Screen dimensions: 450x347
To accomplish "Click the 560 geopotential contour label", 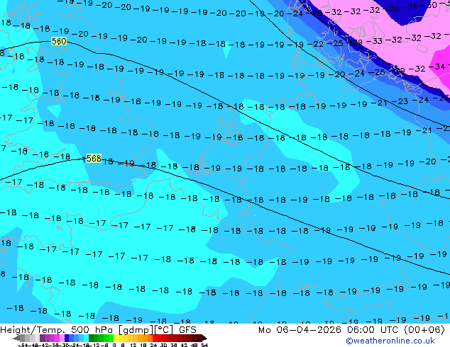I will (59, 41).
